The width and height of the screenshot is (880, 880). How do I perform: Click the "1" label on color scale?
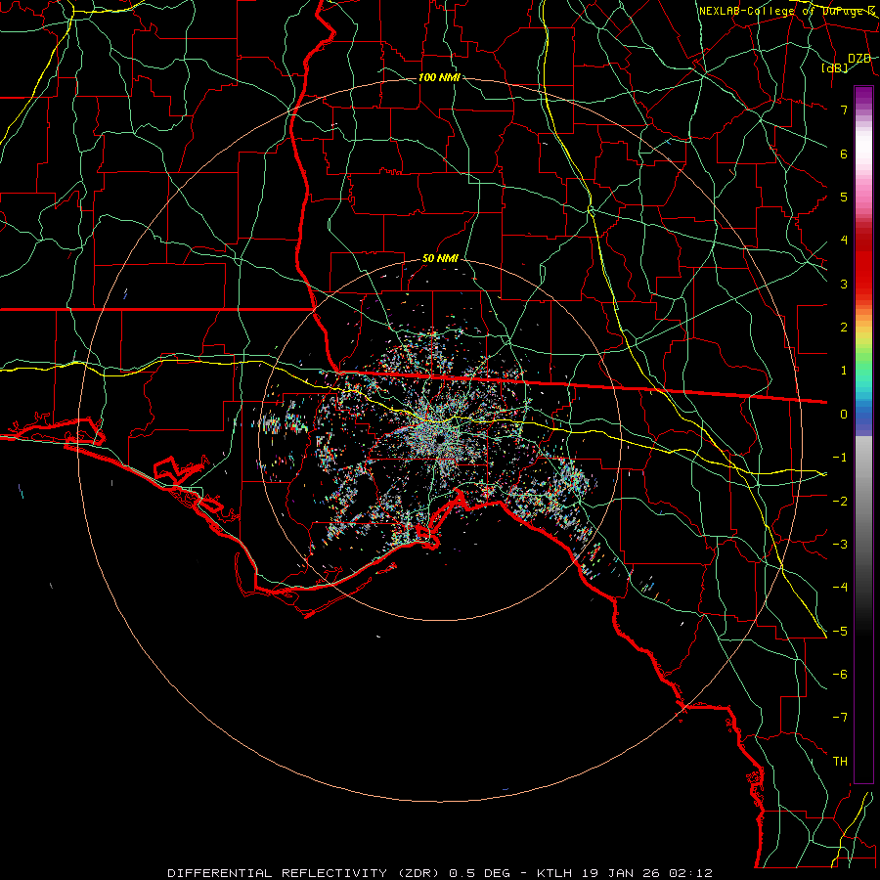coord(844,371)
